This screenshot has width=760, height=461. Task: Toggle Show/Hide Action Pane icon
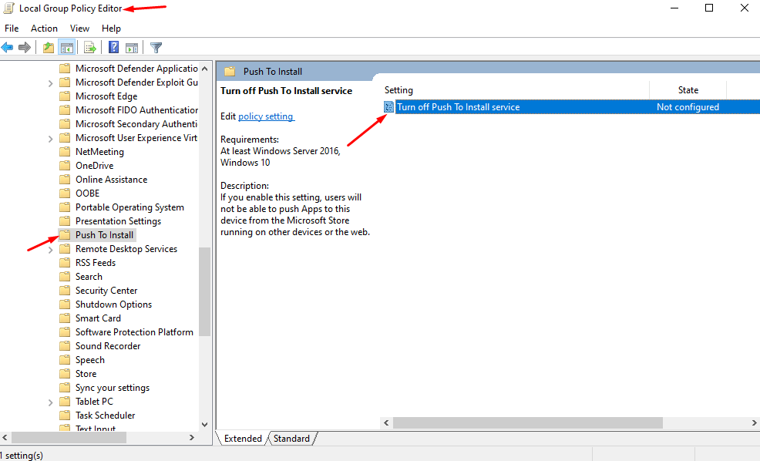[x=132, y=48]
